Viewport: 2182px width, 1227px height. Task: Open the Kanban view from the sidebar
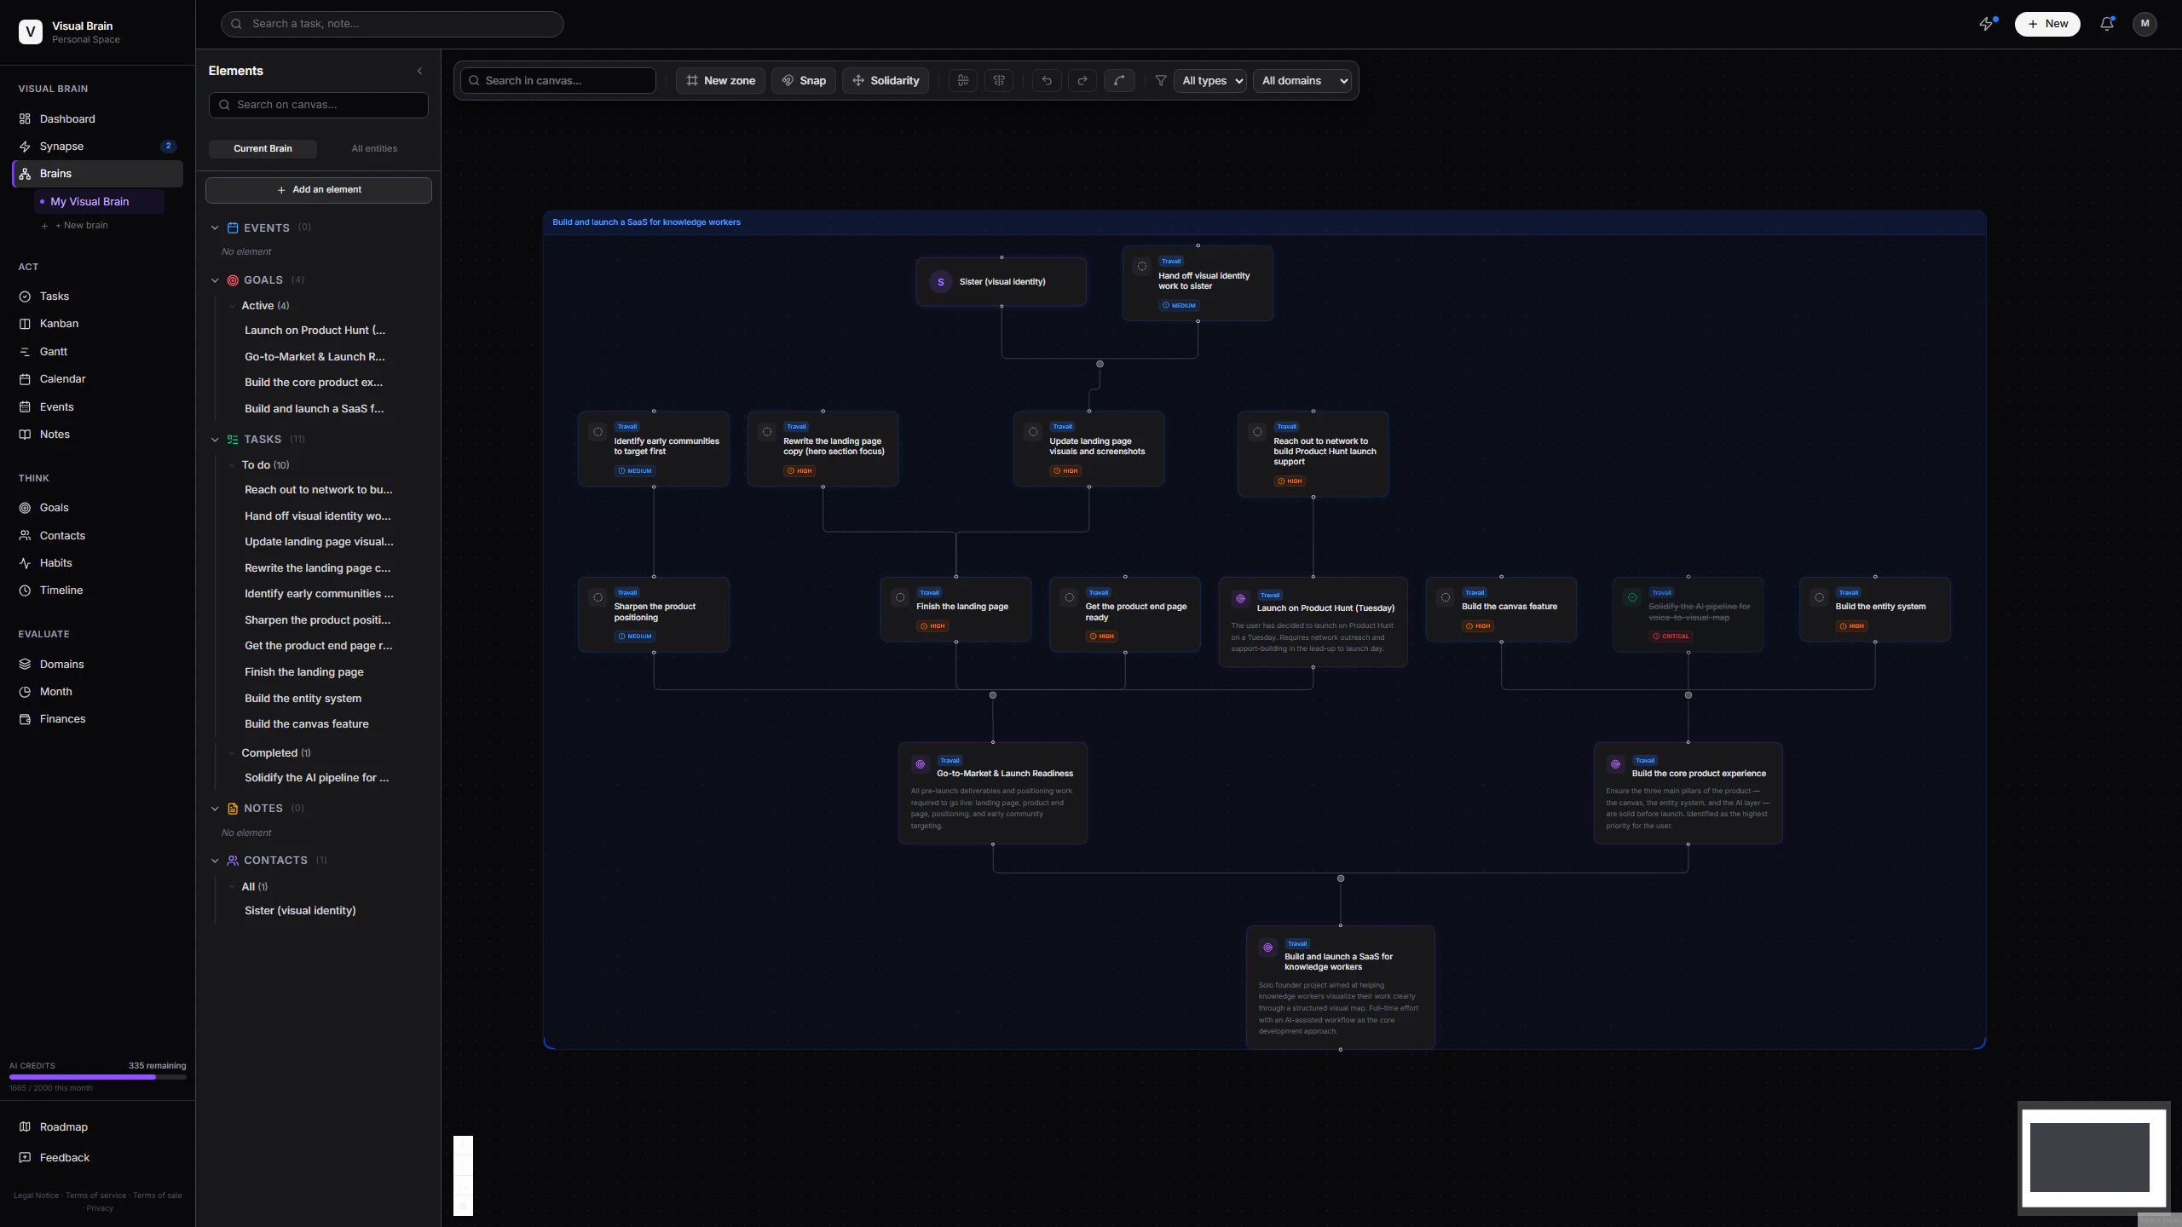59,323
